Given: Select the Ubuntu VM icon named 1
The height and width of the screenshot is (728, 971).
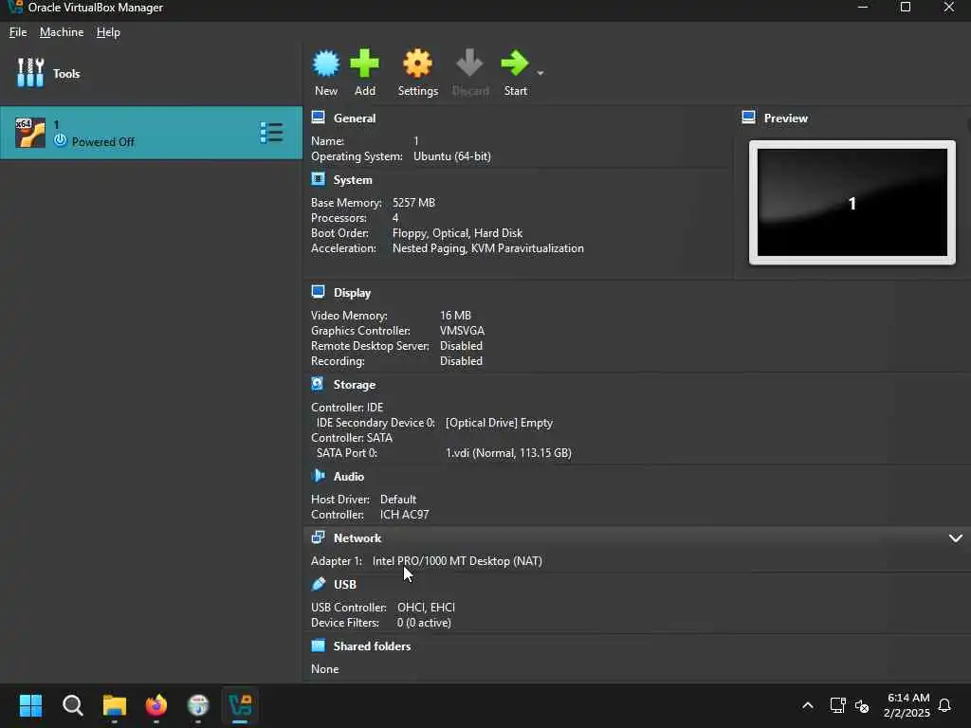Looking at the screenshot, I should click(29, 133).
